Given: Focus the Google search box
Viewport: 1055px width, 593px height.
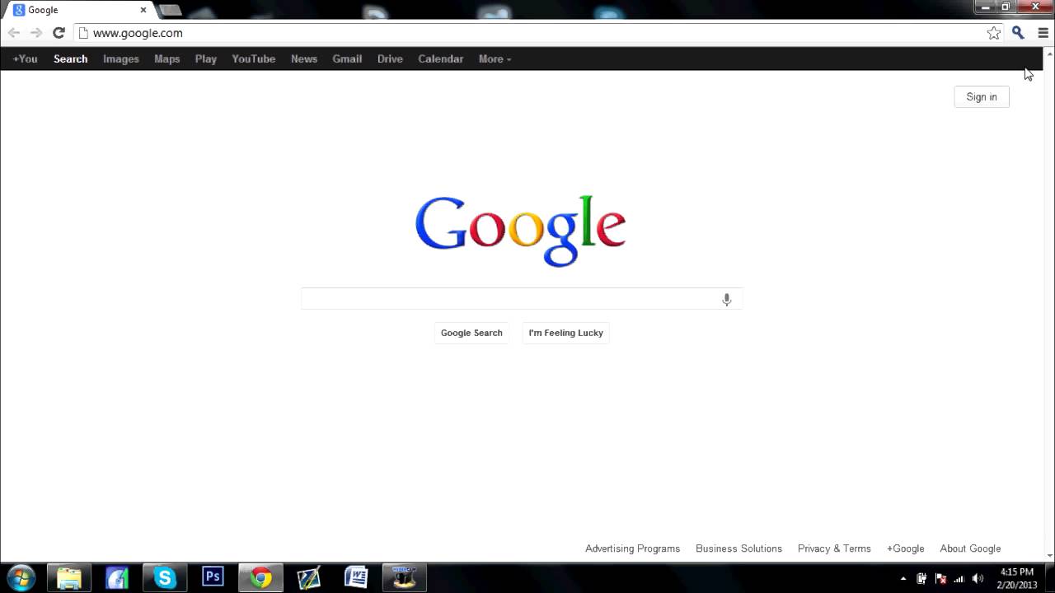Looking at the screenshot, I should click(x=522, y=299).
